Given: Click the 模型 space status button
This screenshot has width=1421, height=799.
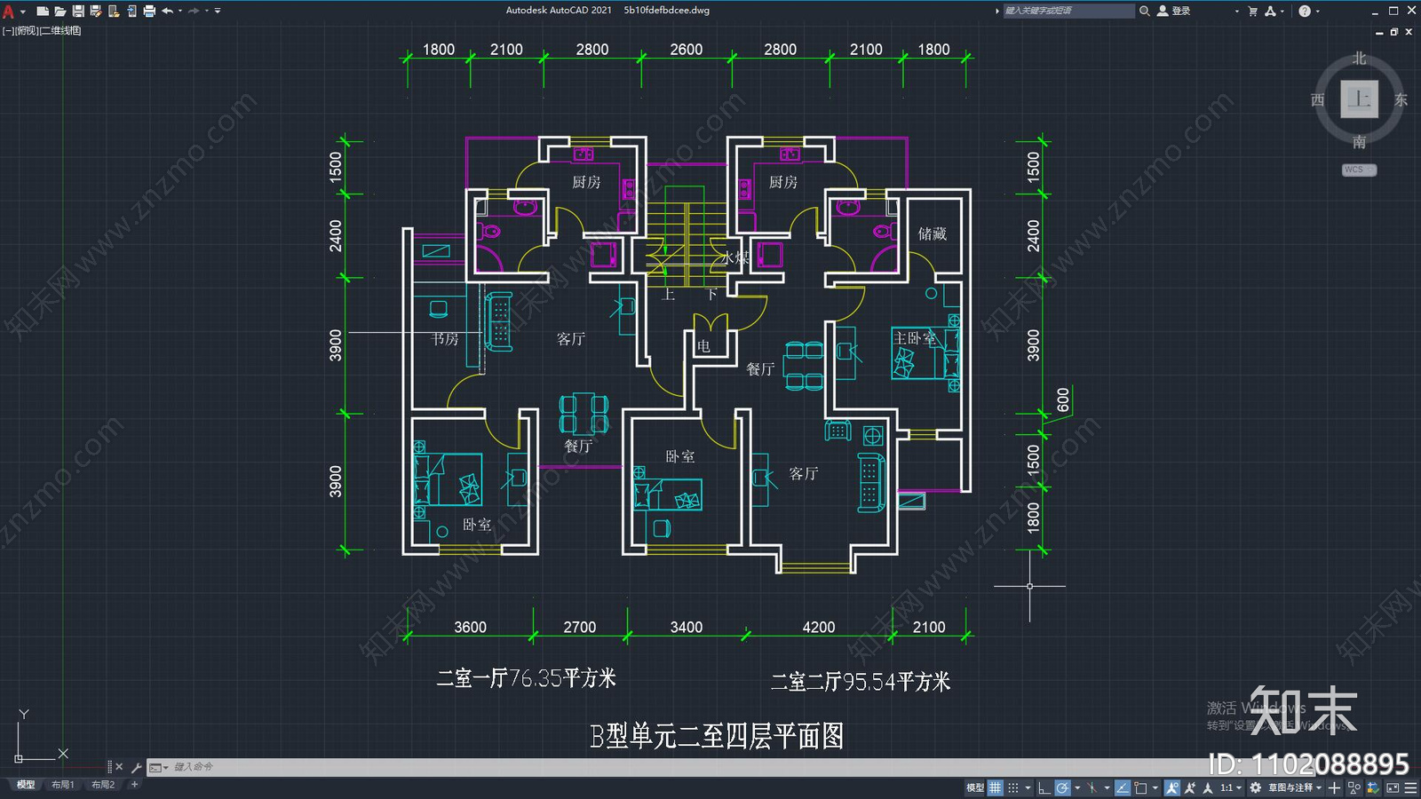Looking at the screenshot, I should 974,787.
